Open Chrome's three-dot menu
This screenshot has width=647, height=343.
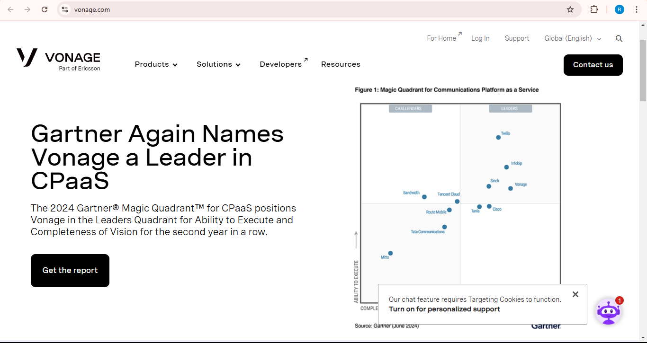[x=637, y=9]
